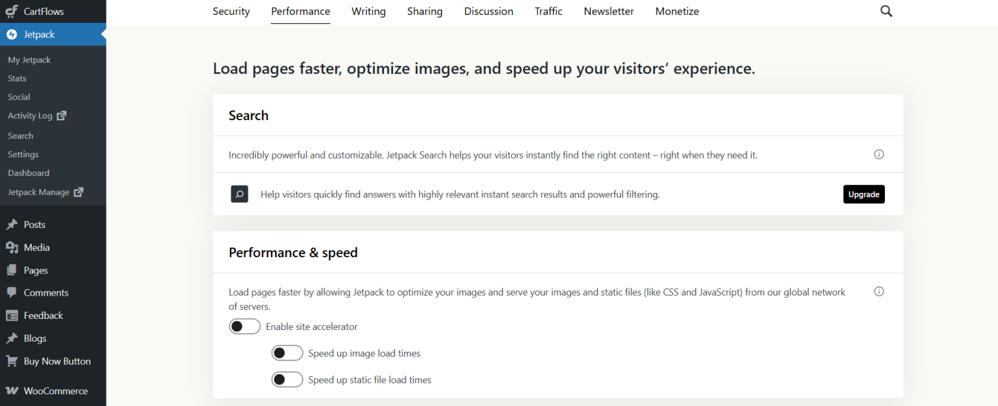This screenshot has width=998, height=406.
Task: Turn on Speed up static file load times
Action: [x=287, y=379]
